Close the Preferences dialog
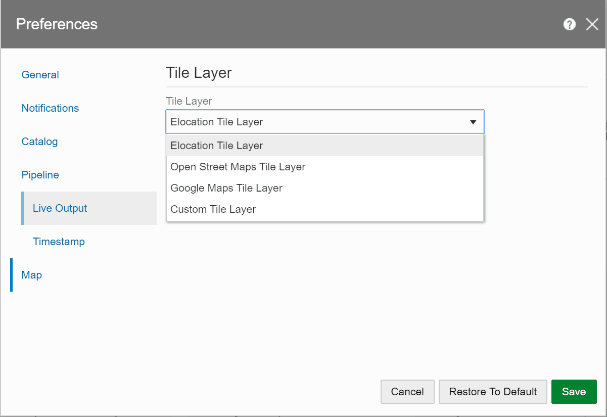607x417 pixels. [x=592, y=24]
